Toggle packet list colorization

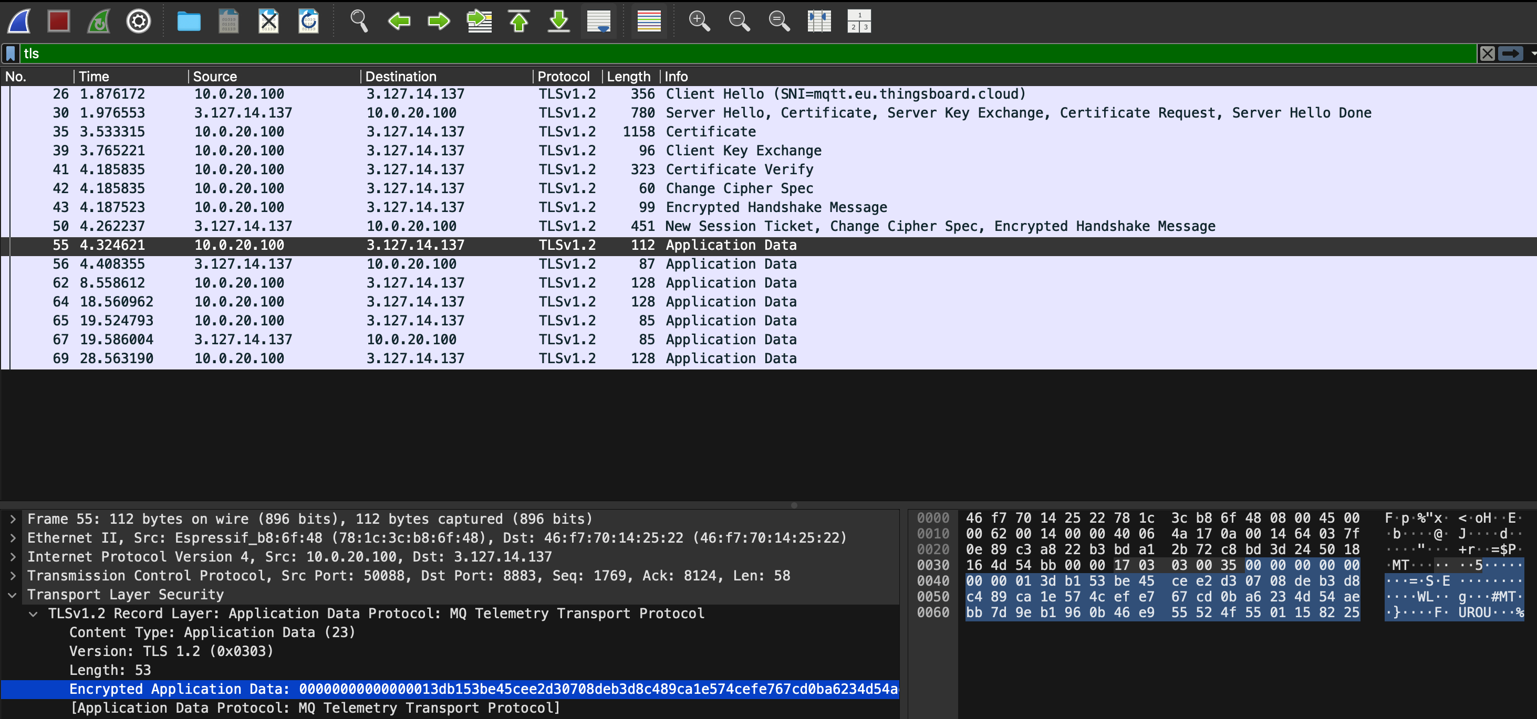pos(649,22)
